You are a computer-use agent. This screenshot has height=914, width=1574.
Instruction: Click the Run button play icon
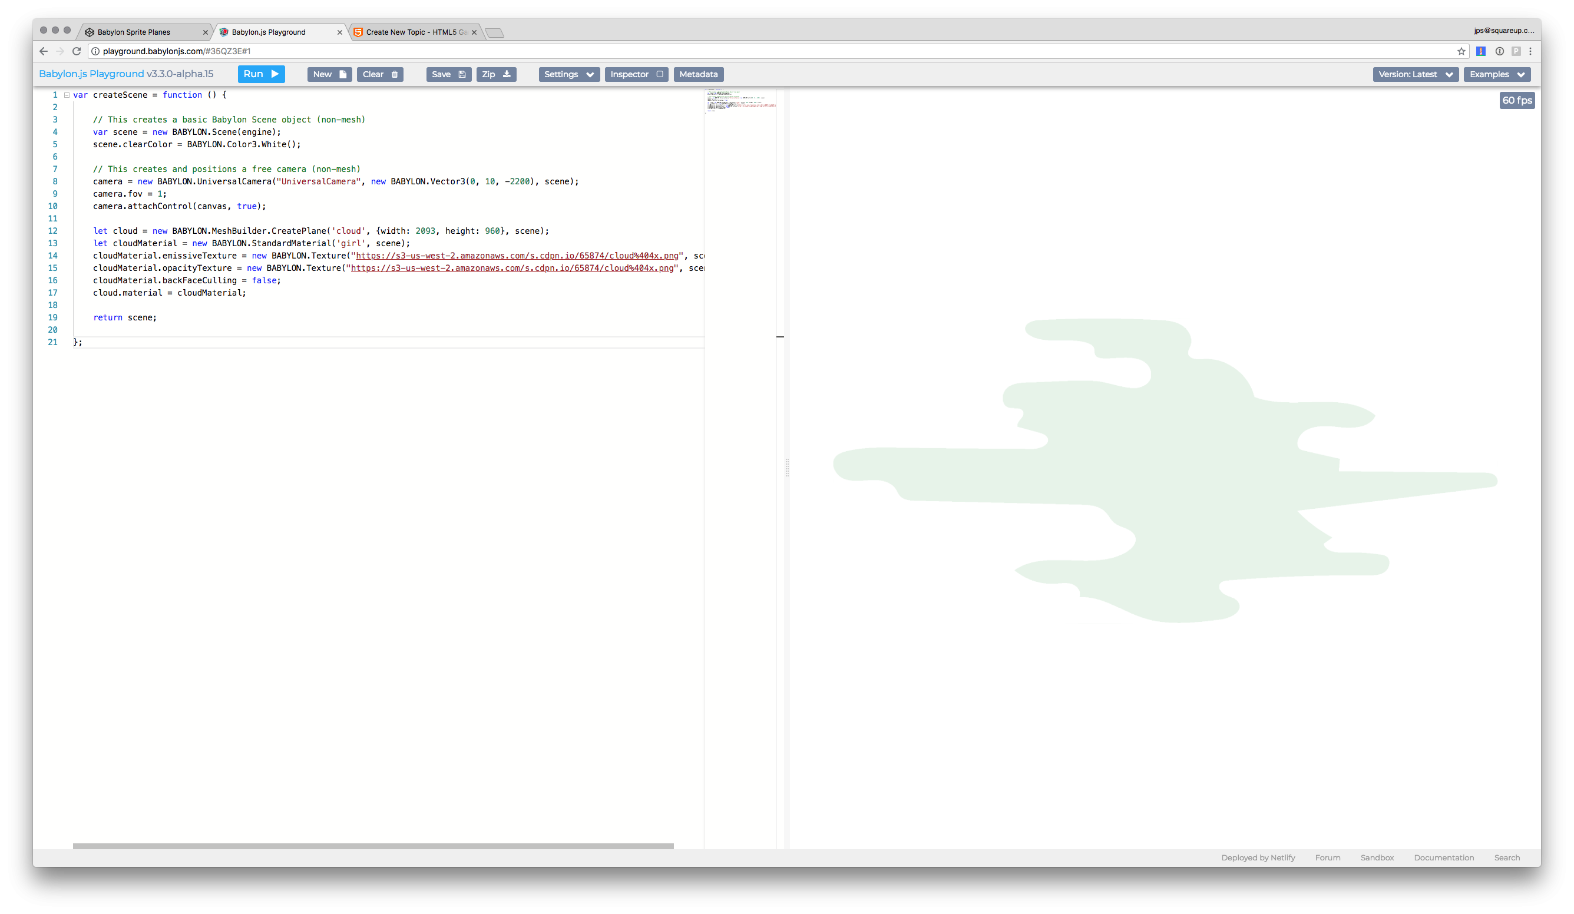(275, 74)
